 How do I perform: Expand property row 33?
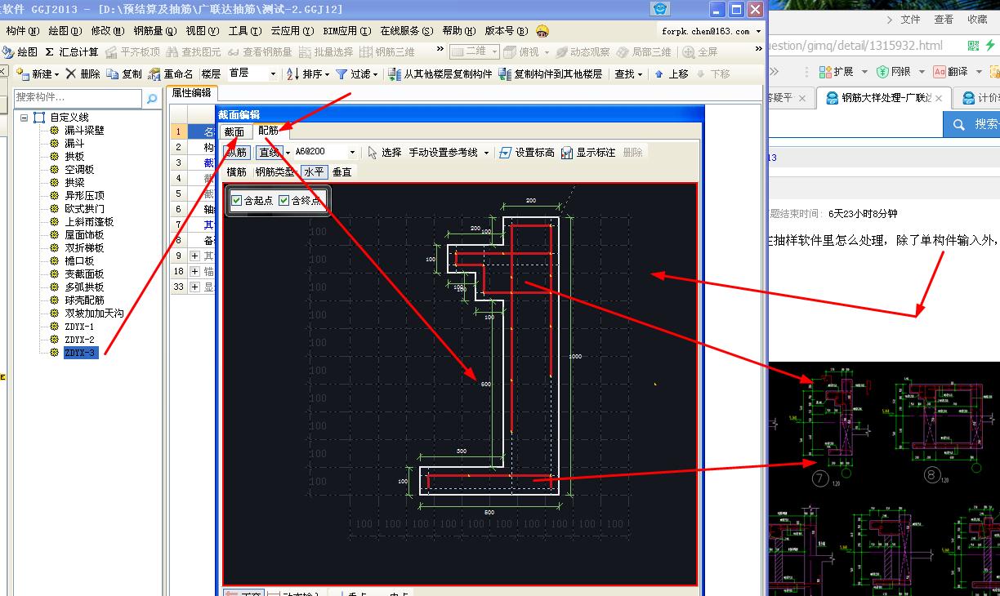(x=194, y=287)
